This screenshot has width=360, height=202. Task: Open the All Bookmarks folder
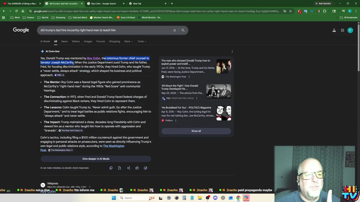pos(349,17)
